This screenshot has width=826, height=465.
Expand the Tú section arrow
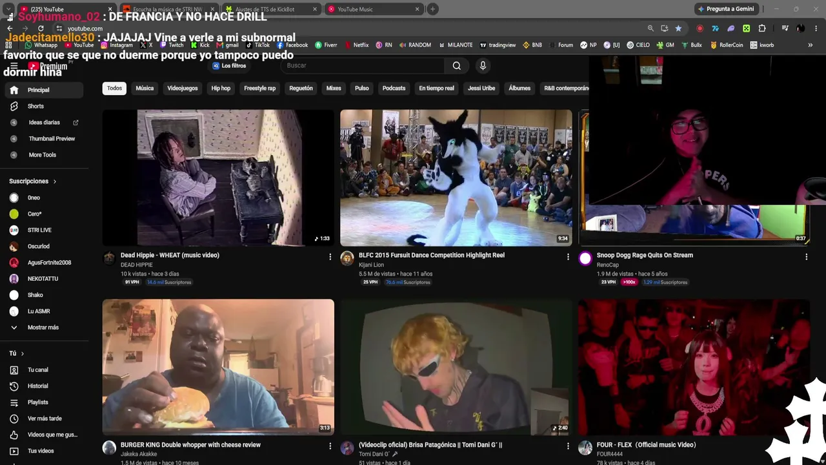coord(22,354)
